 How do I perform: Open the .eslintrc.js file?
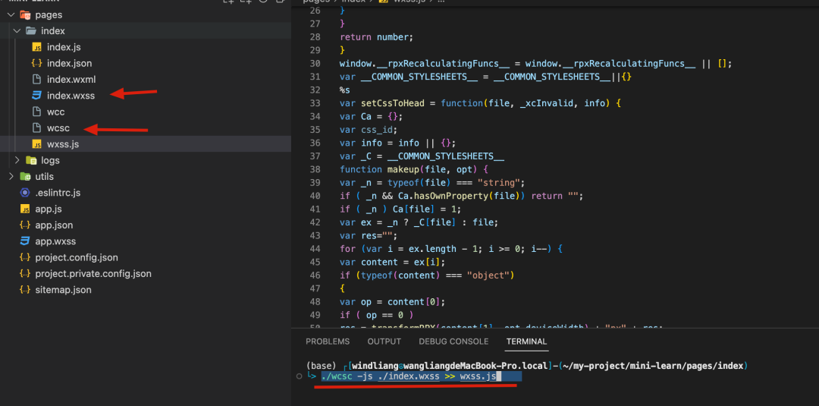(x=58, y=193)
